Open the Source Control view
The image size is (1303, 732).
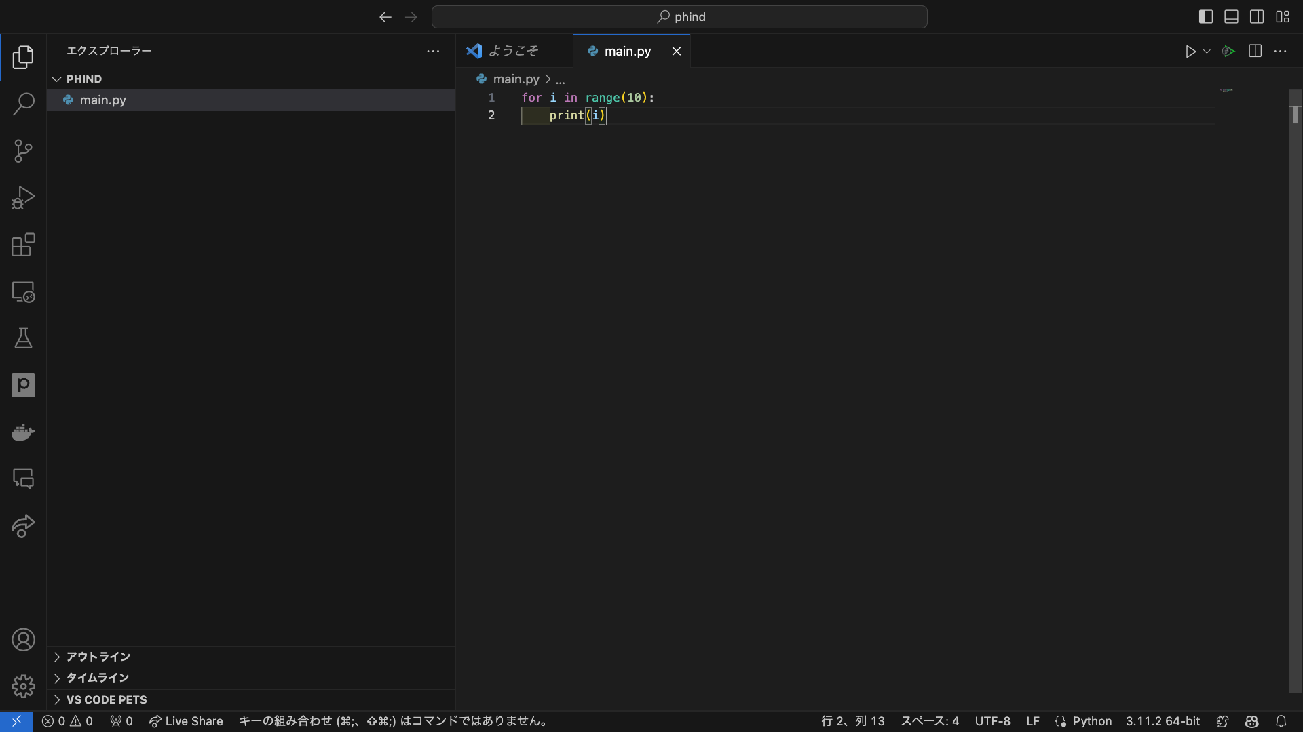coord(23,150)
